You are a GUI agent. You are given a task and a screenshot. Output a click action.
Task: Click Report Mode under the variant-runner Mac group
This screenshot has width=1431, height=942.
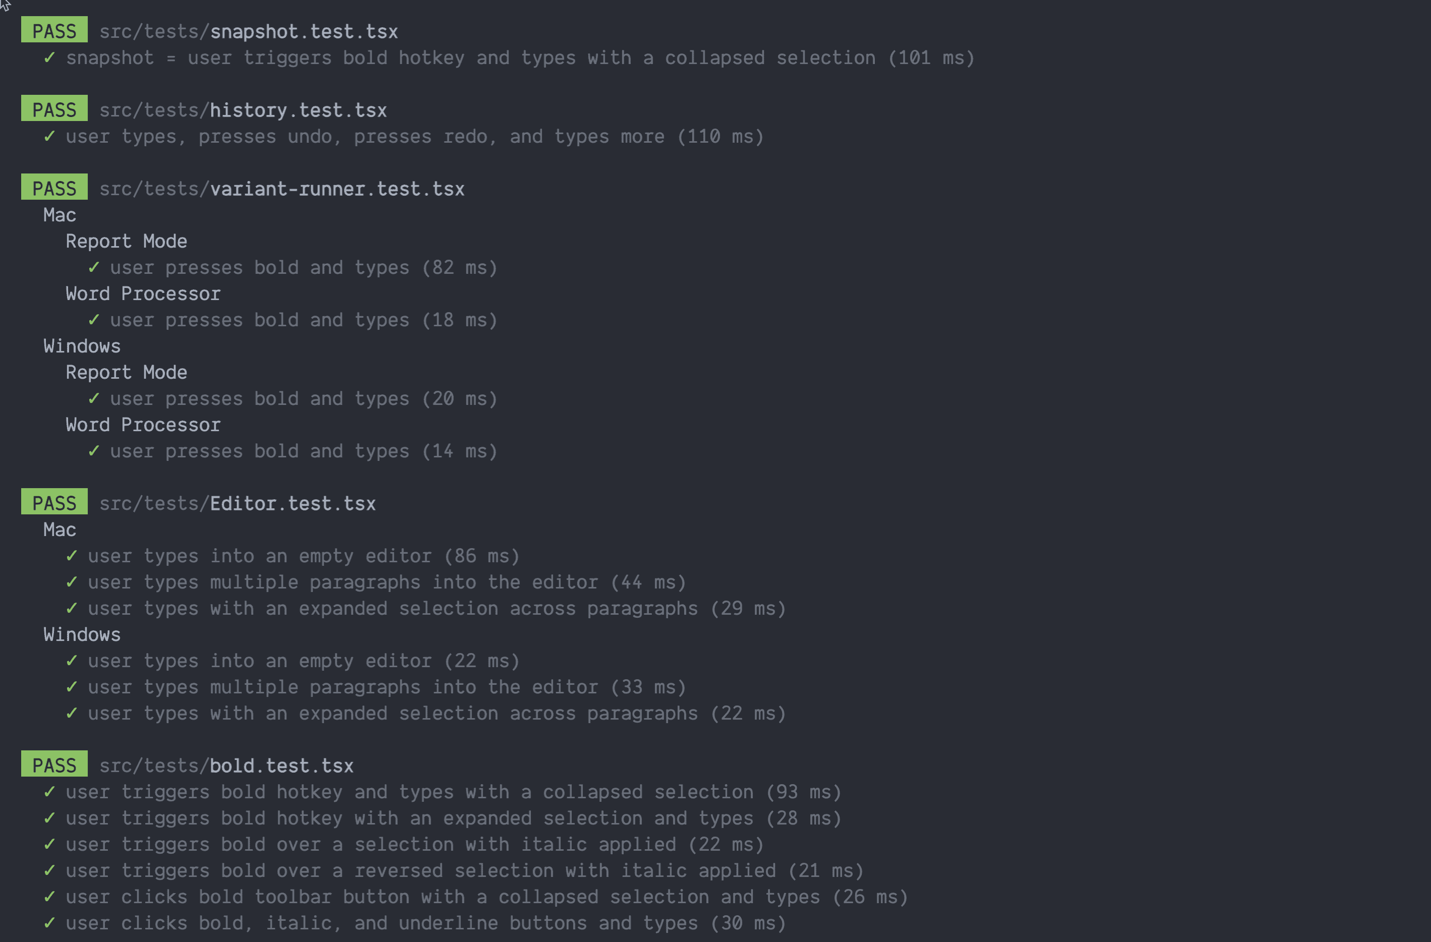(126, 241)
